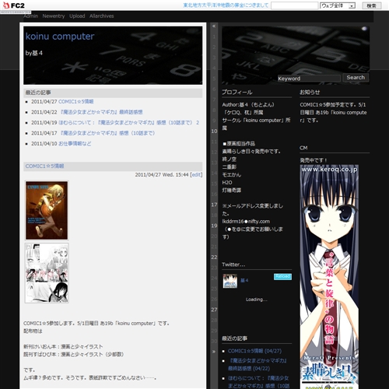Open the www.keroq.co.jp banner ad
The height and width of the screenshot is (389, 389).
[x=329, y=276]
